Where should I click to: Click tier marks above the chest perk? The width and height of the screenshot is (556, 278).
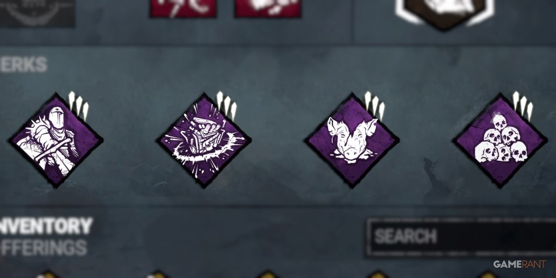click(226, 106)
